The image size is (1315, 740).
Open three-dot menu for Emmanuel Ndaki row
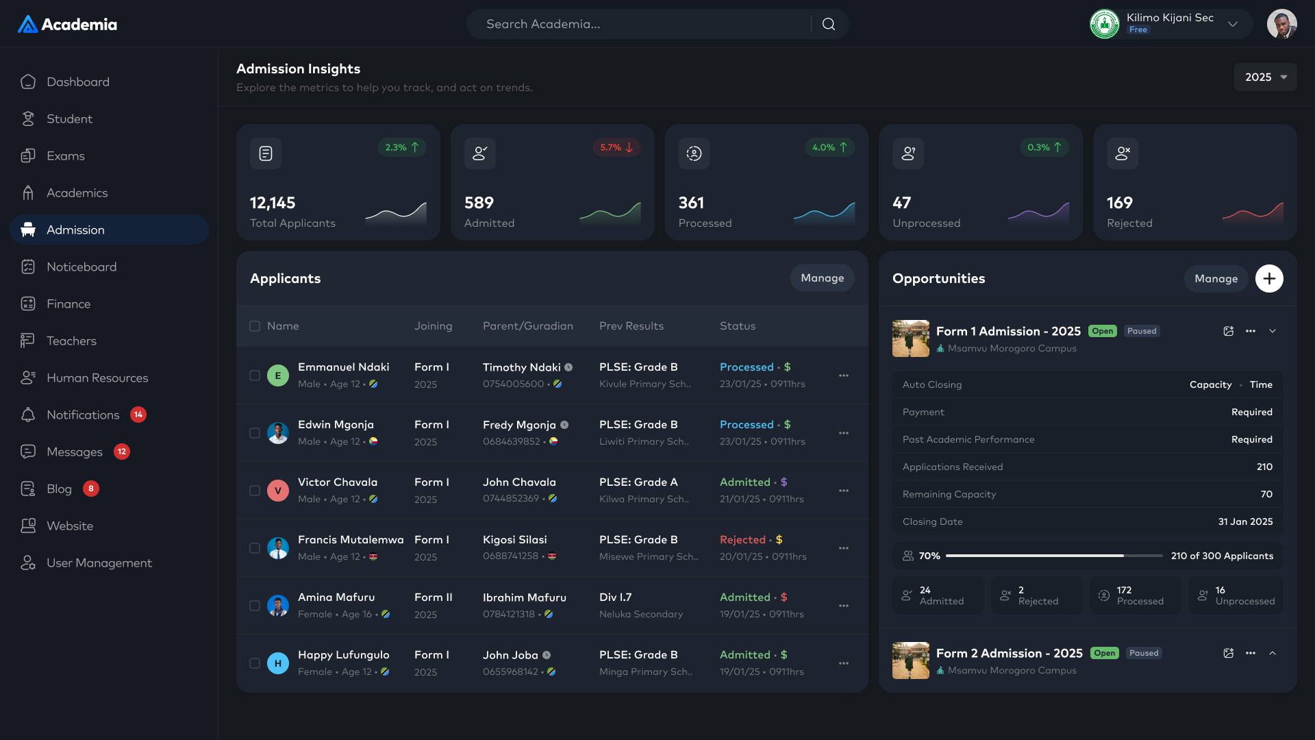pyautogui.click(x=844, y=375)
